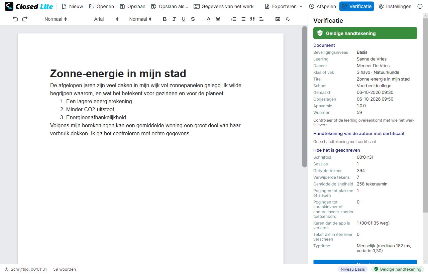428x274 pixels.
Task: Pick a text highlight color
Action: (x=218, y=19)
